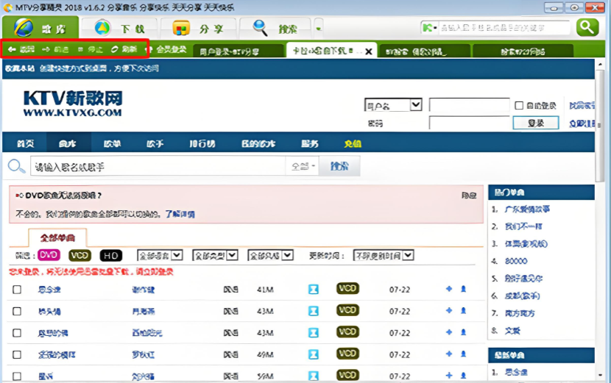Open the 搜索 magnifier toolbar tab
The height and width of the screenshot is (383, 611).
pos(275,29)
